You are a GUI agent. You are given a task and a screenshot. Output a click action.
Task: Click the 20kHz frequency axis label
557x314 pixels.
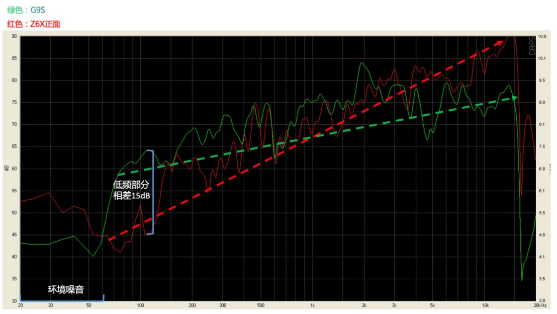[540, 305]
